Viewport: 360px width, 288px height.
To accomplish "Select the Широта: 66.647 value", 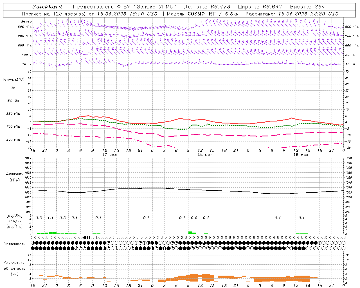I will (260, 7).
